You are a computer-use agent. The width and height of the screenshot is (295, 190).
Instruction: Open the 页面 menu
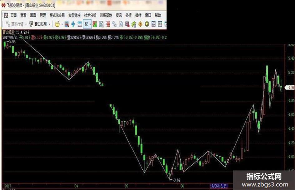[13, 15]
